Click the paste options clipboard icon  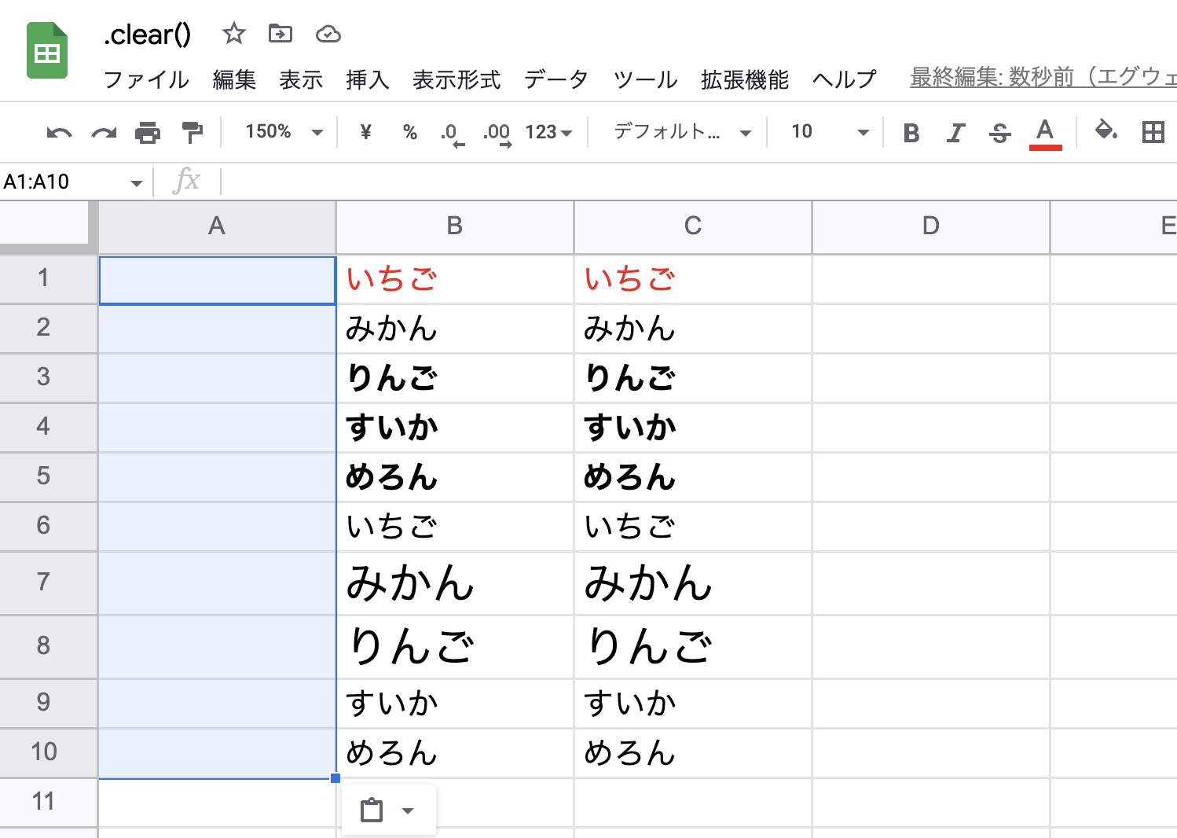pyautogui.click(x=372, y=810)
